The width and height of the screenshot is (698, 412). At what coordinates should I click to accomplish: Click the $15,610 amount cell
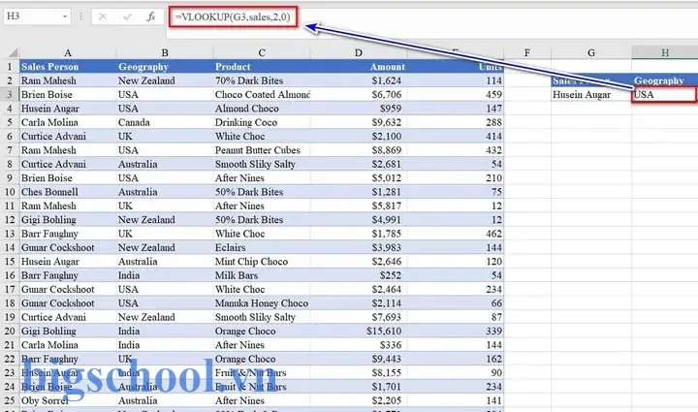click(x=359, y=331)
